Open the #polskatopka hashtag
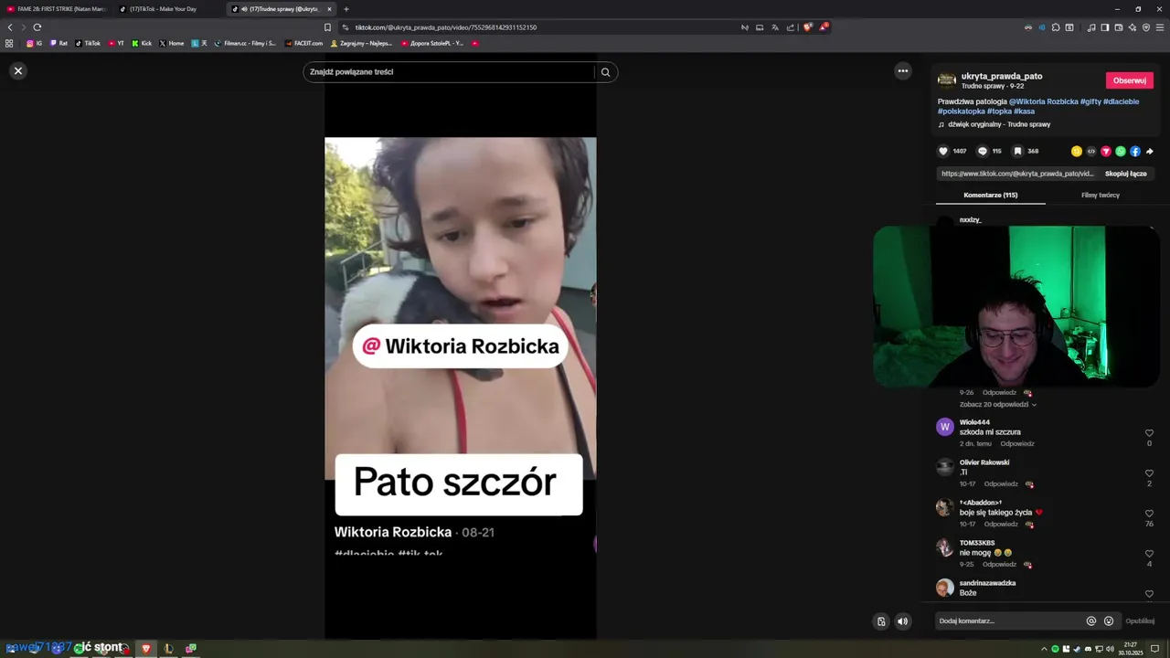 pos(961,111)
